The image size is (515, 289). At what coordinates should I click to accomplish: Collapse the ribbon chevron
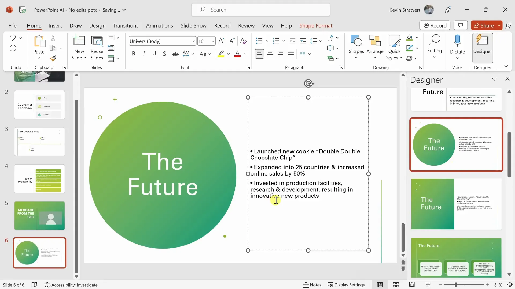506,66
